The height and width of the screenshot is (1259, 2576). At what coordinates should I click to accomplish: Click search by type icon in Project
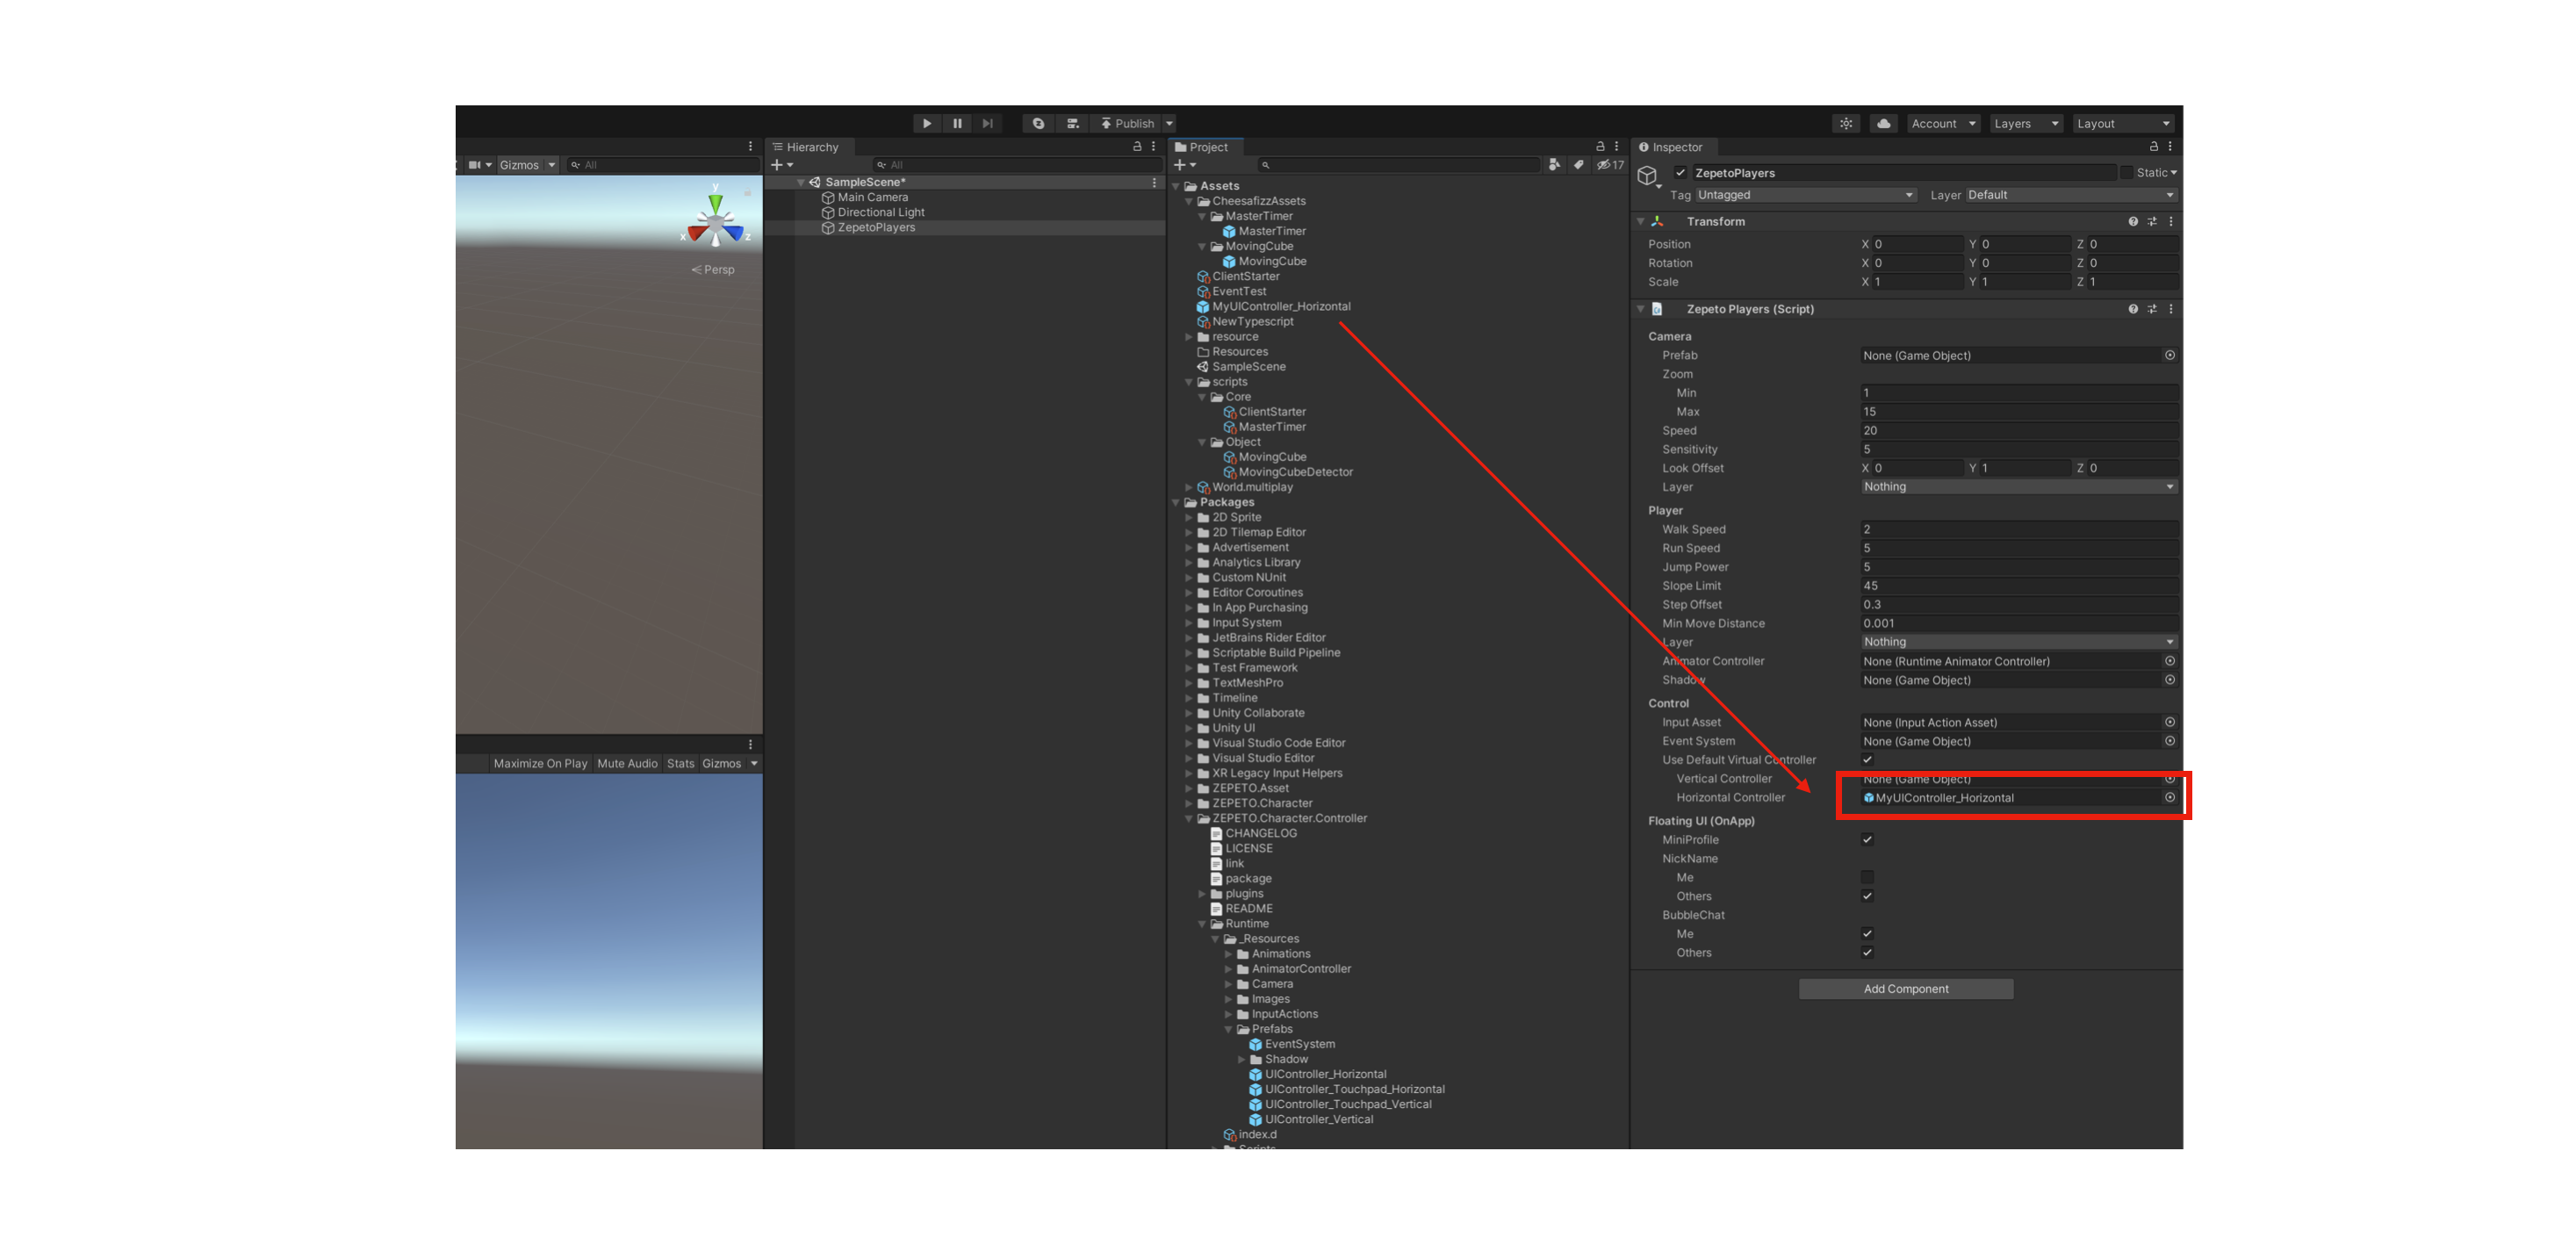(x=1554, y=165)
